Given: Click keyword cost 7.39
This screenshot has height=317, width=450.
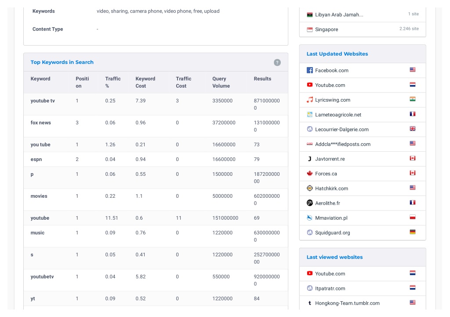Looking at the screenshot, I should 140,101.
